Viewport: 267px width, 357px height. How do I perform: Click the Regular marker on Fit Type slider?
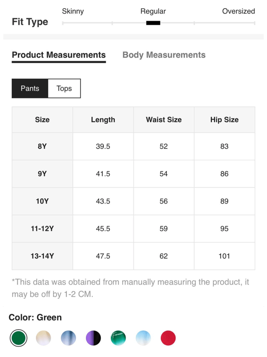click(x=153, y=23)
